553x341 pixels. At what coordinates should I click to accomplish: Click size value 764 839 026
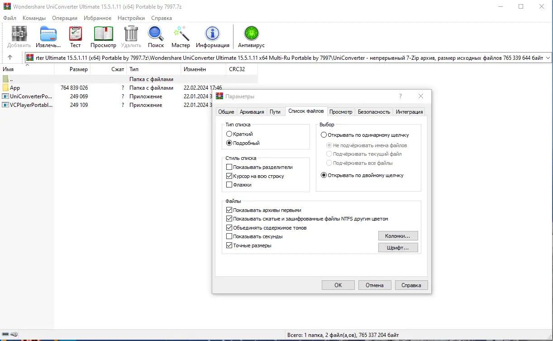pos(74,88)
